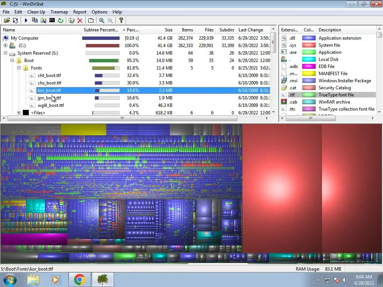The width and height of the screenshot is (383, 287).
Task: Open the Help menu
Action: tap(117, 12)
